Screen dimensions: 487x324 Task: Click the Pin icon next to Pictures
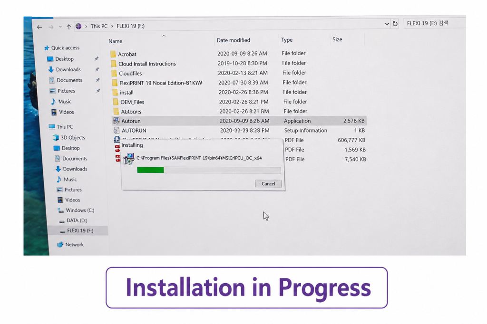click(x=98, y=91)
